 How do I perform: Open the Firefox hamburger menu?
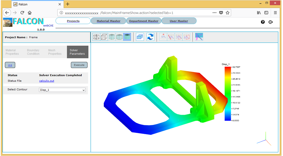click(275, 13)
